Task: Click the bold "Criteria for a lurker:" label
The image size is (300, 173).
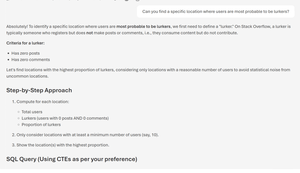Action: [25, 43]
